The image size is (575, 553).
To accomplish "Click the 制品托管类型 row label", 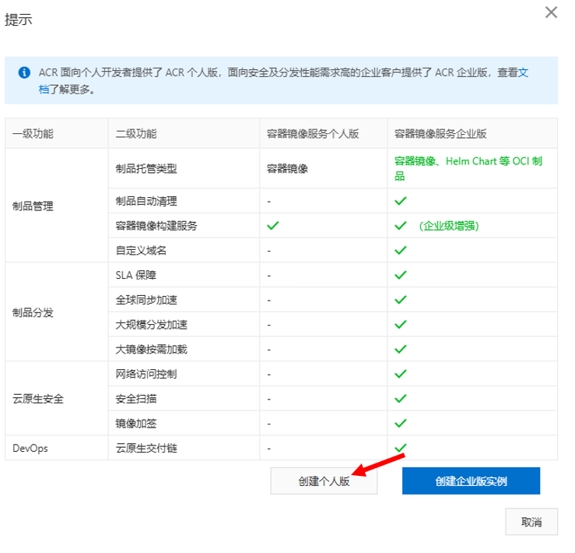I will (146, 168).
